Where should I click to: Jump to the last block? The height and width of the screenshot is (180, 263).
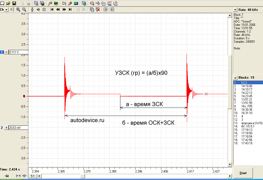[70, 10]
